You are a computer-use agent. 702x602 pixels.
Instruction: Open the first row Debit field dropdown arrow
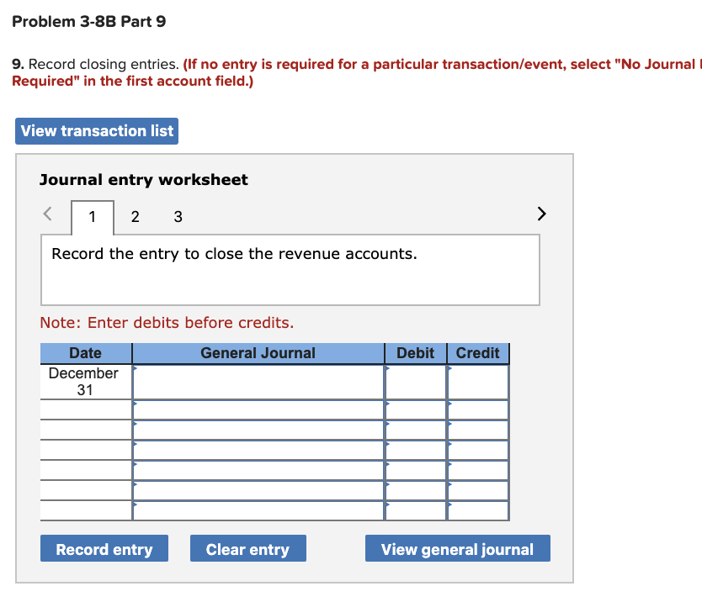388,370
